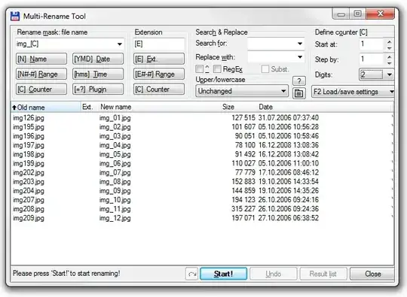Click the edit names icon below help button

[x=299, y=93]
